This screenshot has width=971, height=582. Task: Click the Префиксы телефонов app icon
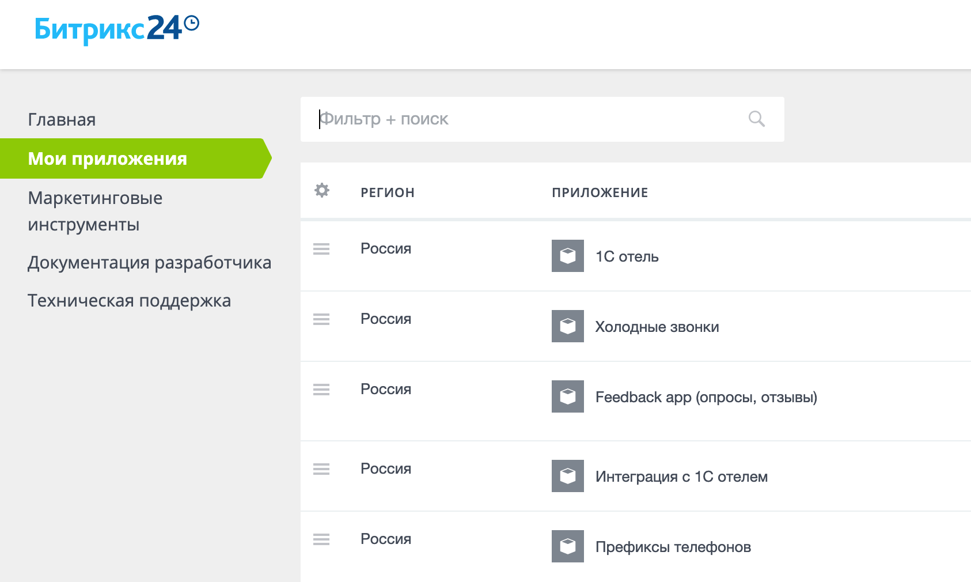pos(568,546)
